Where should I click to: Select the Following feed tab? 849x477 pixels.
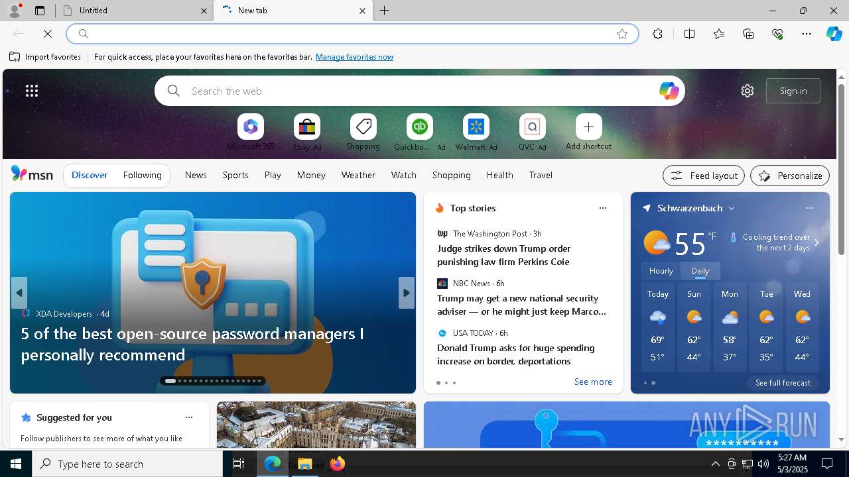pos(142,175)
